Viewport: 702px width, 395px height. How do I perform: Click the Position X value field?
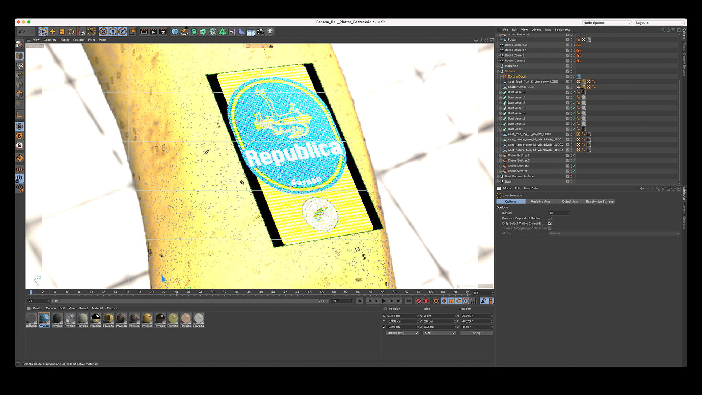[x=402, y=316]
